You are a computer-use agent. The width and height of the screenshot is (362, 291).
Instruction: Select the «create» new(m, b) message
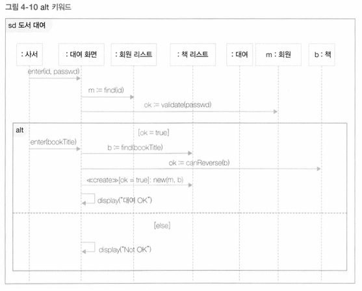135,180
